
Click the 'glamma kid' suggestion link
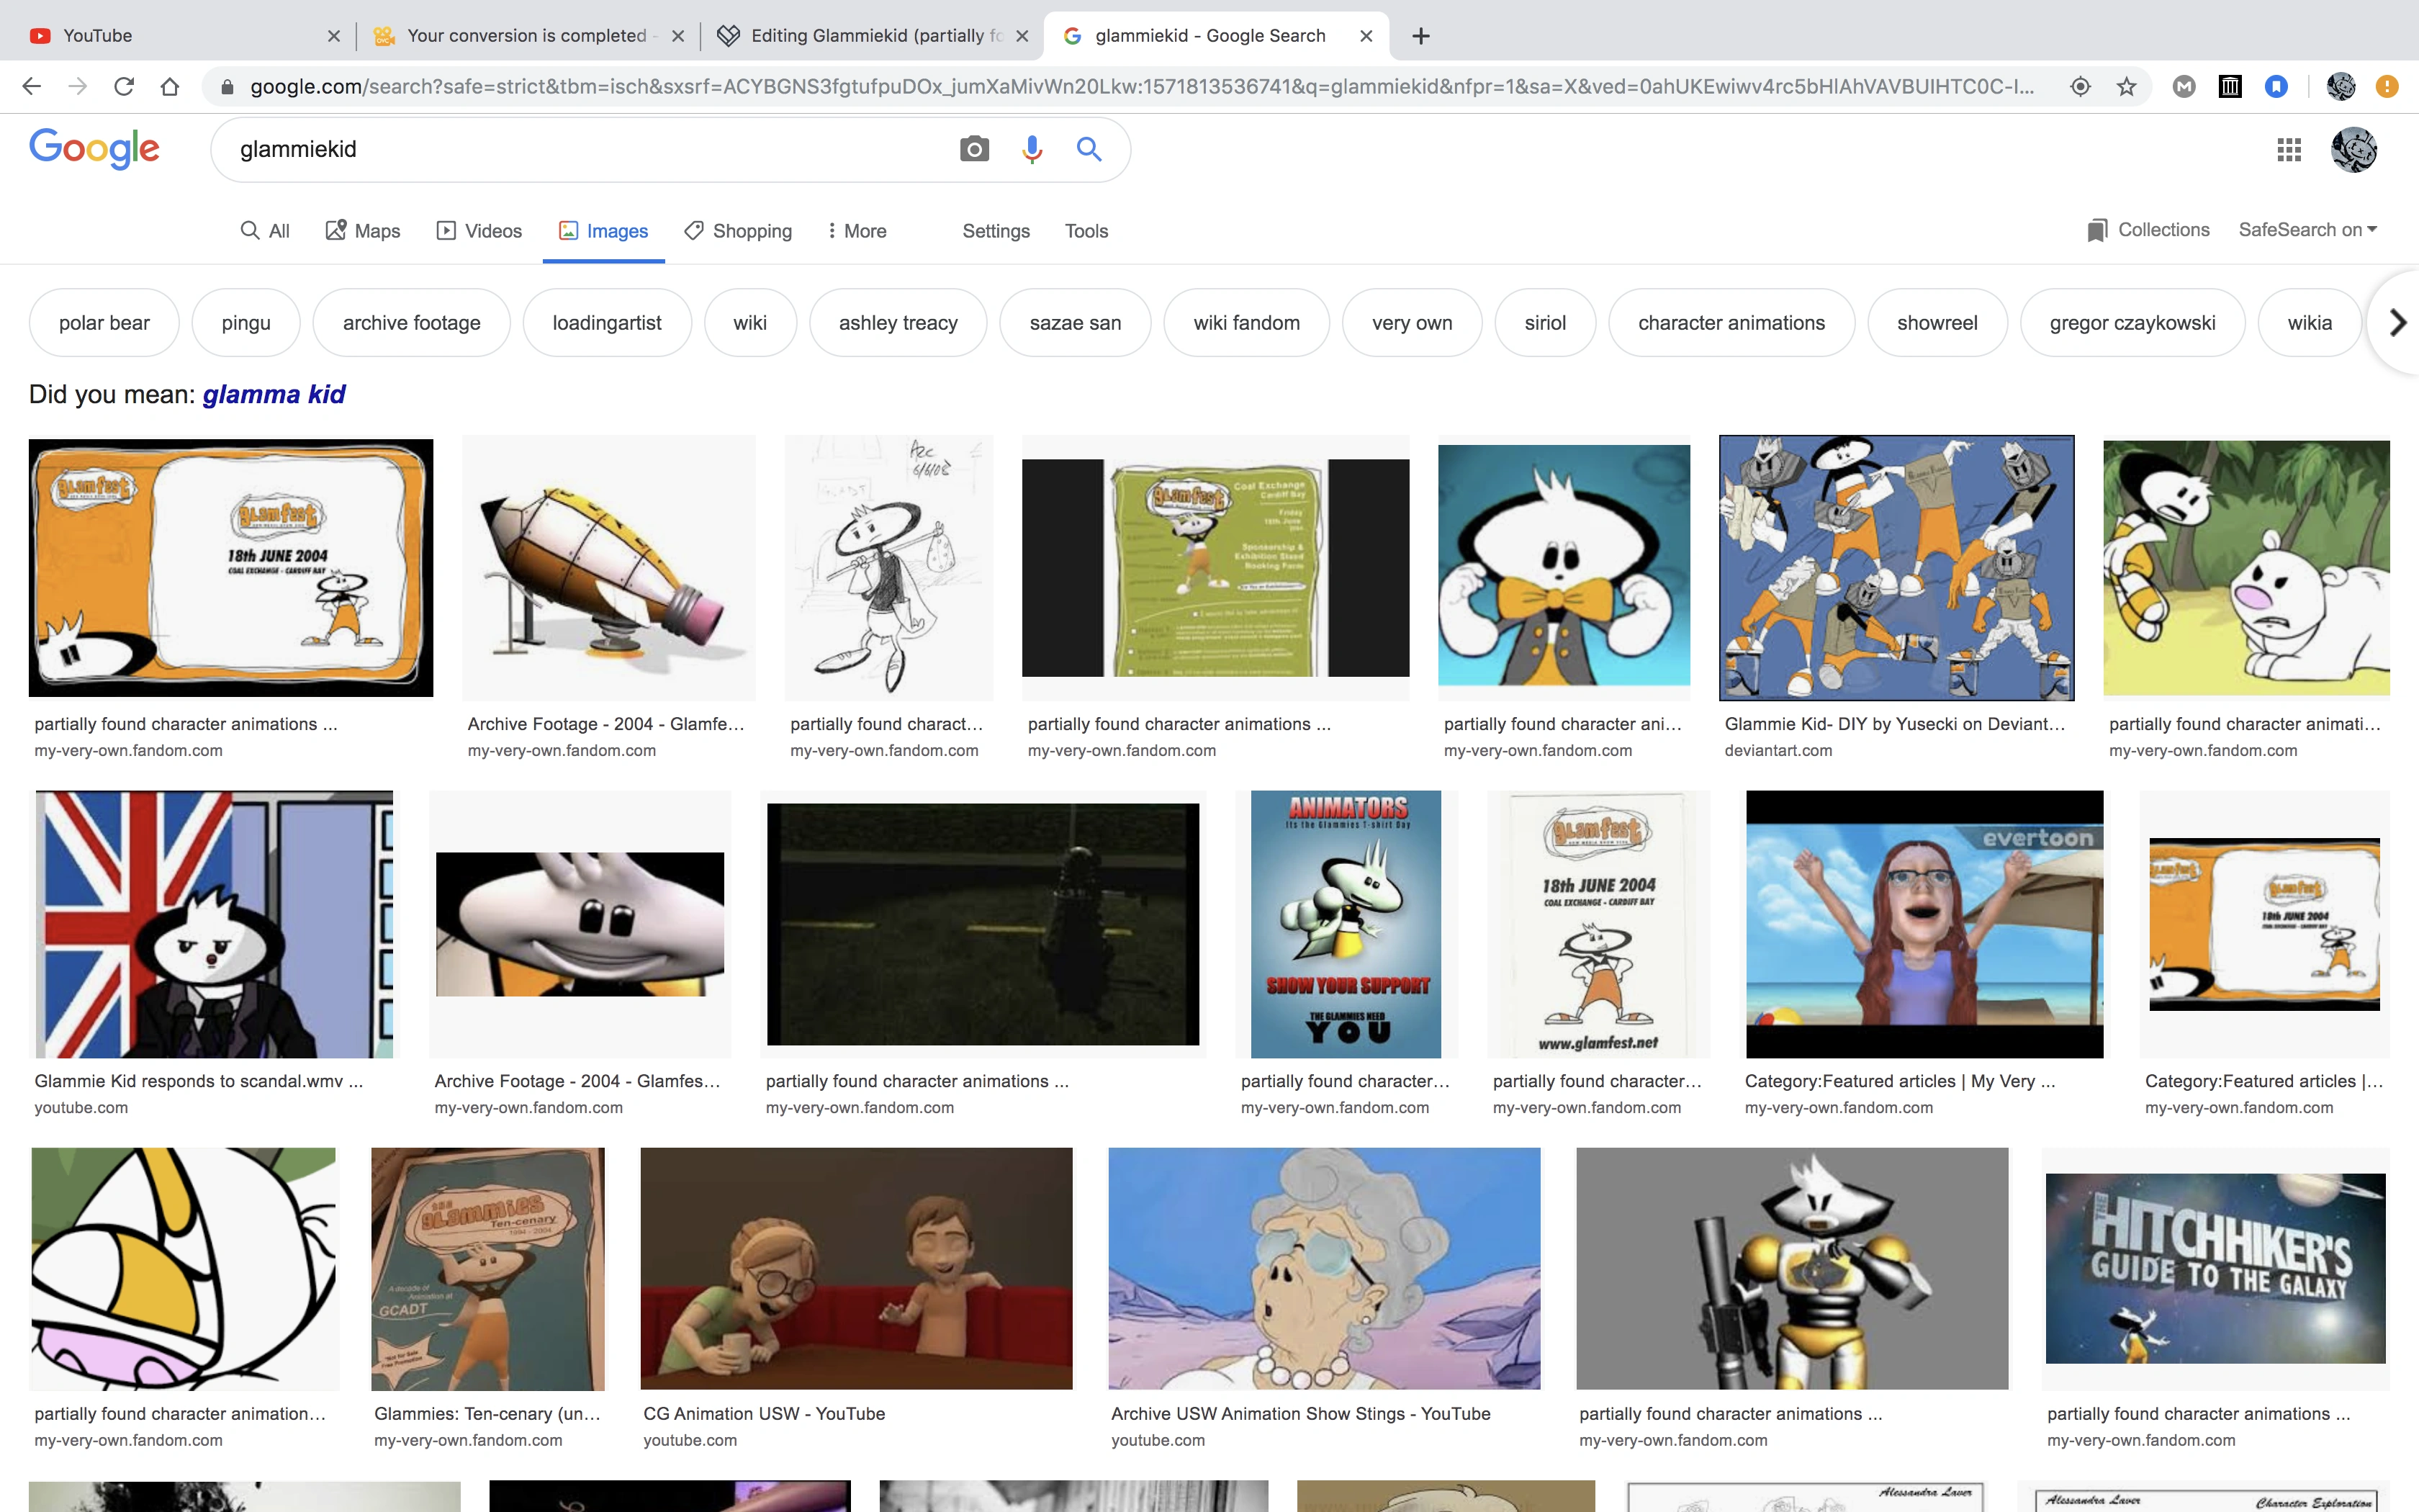point(273,394)
